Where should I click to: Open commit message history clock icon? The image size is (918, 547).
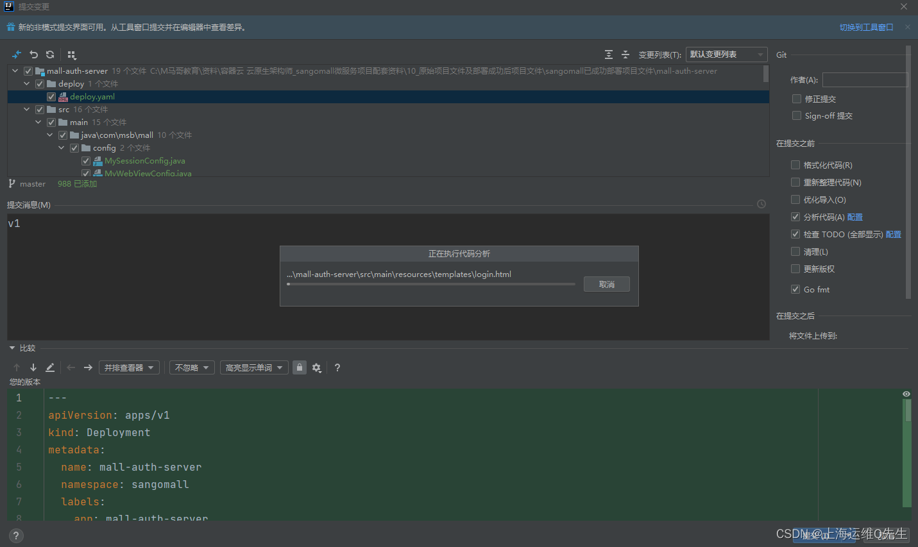pos(761,204)
